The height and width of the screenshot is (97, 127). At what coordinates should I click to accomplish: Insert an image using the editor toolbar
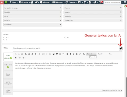click(54, 54)
